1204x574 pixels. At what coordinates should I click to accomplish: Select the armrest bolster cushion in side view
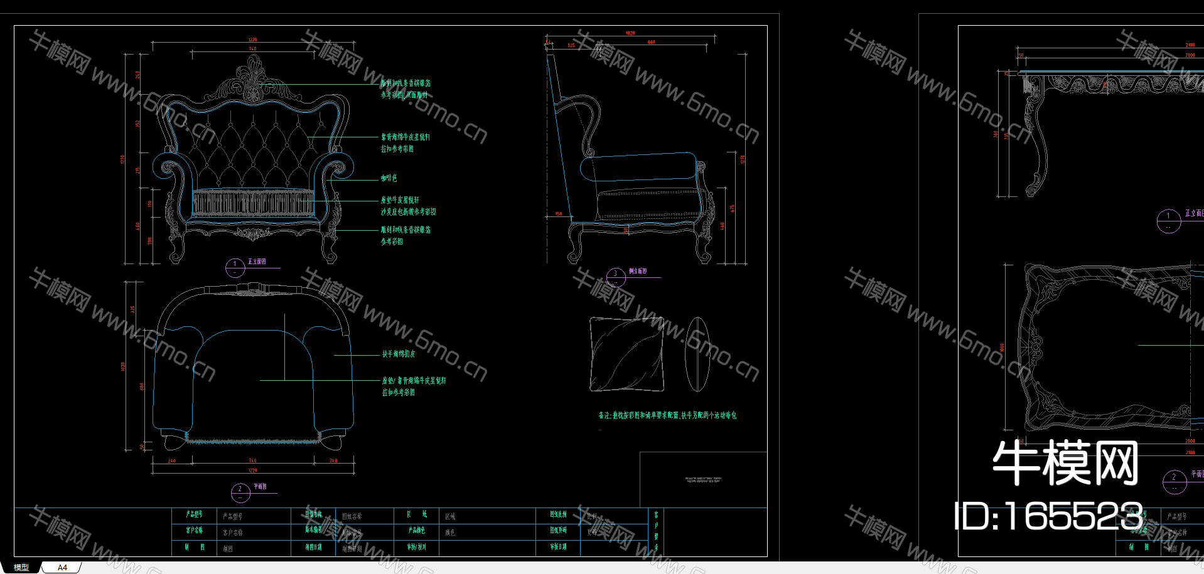(638, 167)
